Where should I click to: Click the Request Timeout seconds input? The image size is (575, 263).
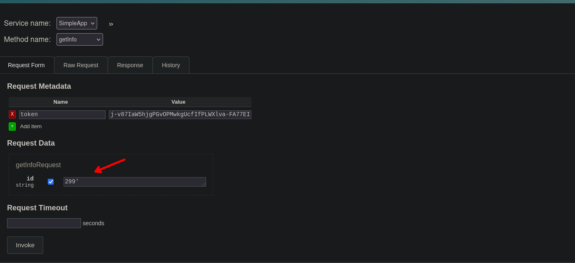coord(44,223)
